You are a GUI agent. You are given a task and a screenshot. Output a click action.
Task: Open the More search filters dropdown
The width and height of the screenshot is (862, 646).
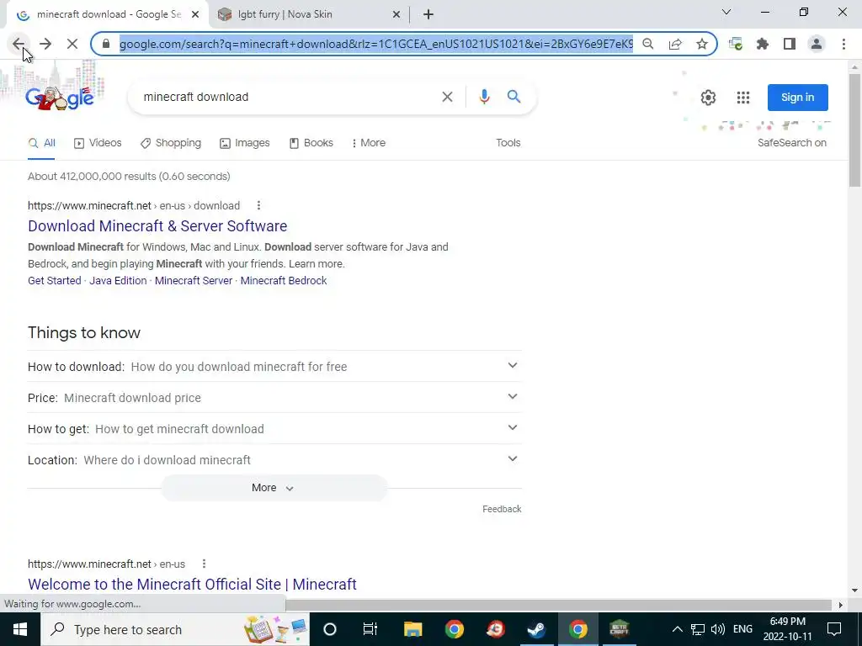coord(369,143)
